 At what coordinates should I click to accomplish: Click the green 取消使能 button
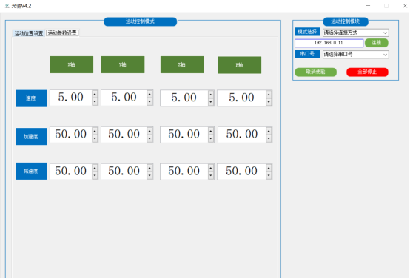pos(315,72)
